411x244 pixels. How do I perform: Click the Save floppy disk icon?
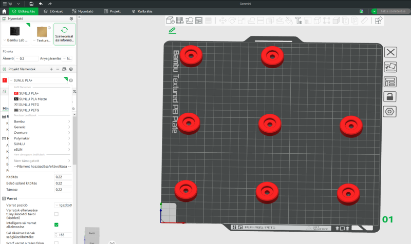(31, 4)
